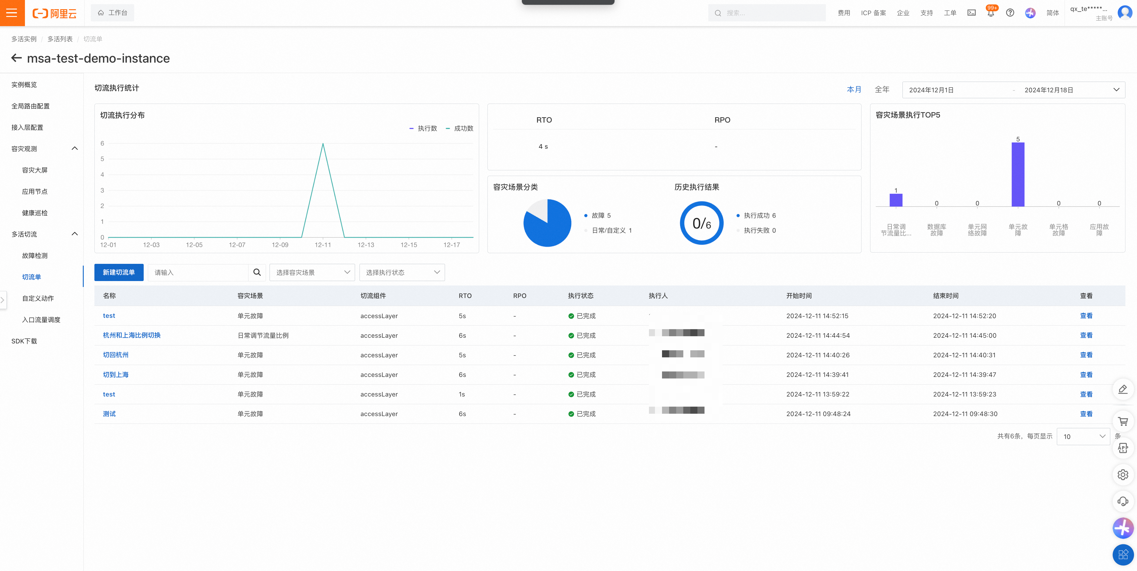Viewport: 1137px width, 571px height.
Task: Open the blue apps grid floating button
Action: pos(1123,555)
